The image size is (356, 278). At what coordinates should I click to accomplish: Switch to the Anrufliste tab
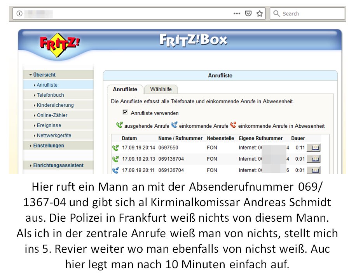(125, 89)
